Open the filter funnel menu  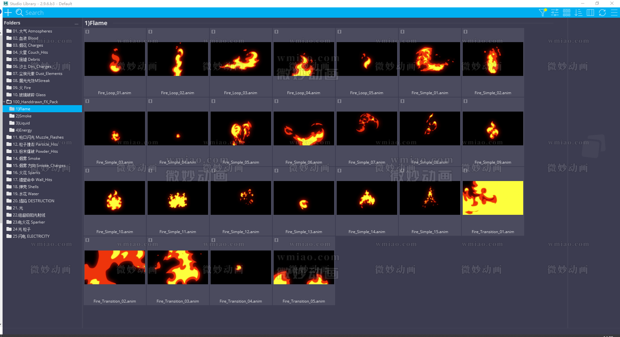pyautogui.click(x=542, y=13)
